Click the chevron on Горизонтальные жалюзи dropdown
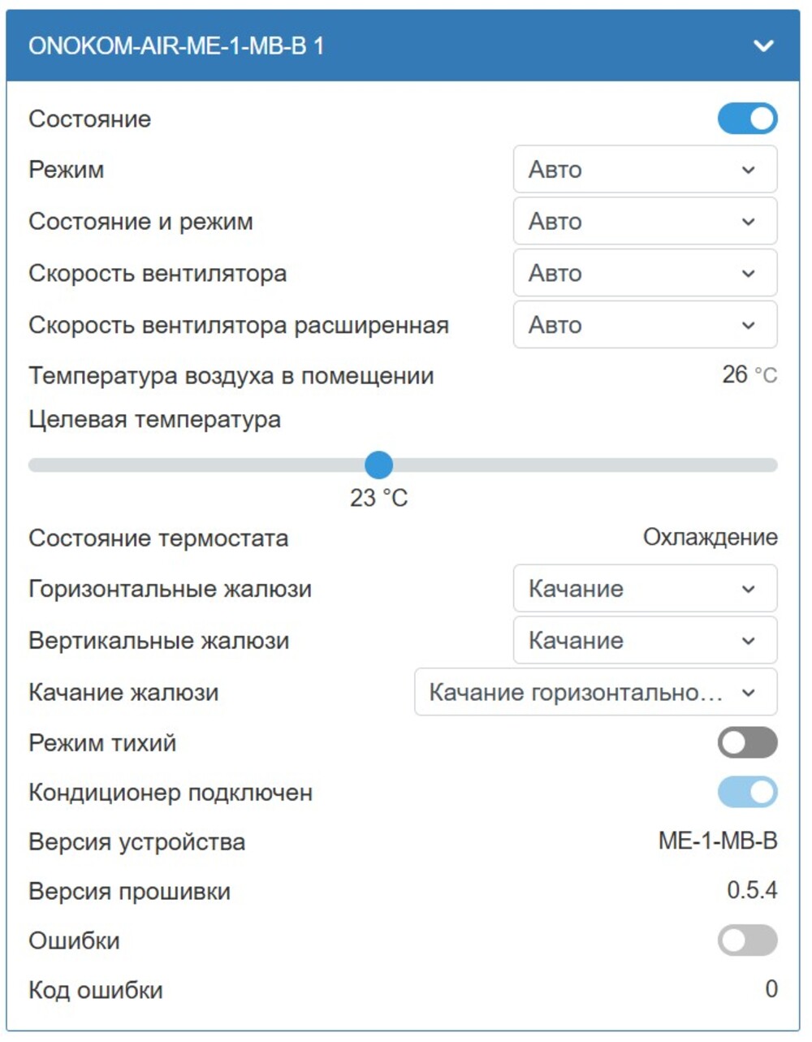 747,589
